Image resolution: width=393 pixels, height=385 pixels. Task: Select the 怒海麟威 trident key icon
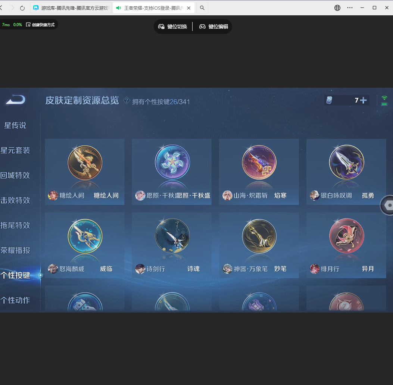point(85,236)
